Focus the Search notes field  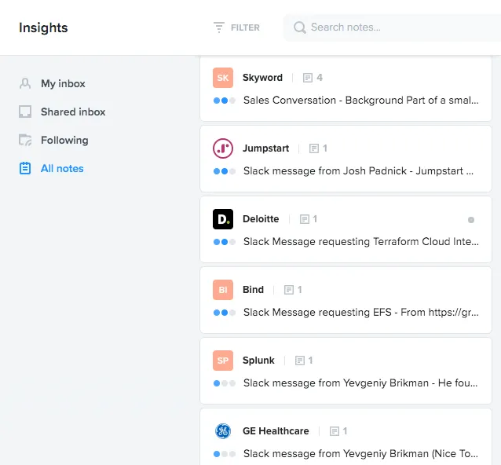coord(392,27)
